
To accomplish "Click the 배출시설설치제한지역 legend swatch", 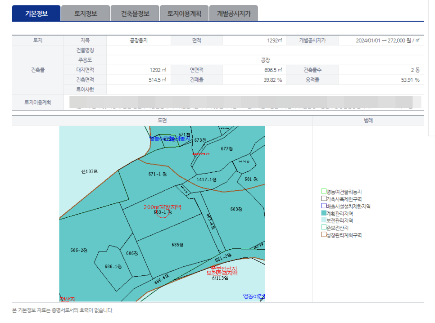I will (x=323, y=206).
